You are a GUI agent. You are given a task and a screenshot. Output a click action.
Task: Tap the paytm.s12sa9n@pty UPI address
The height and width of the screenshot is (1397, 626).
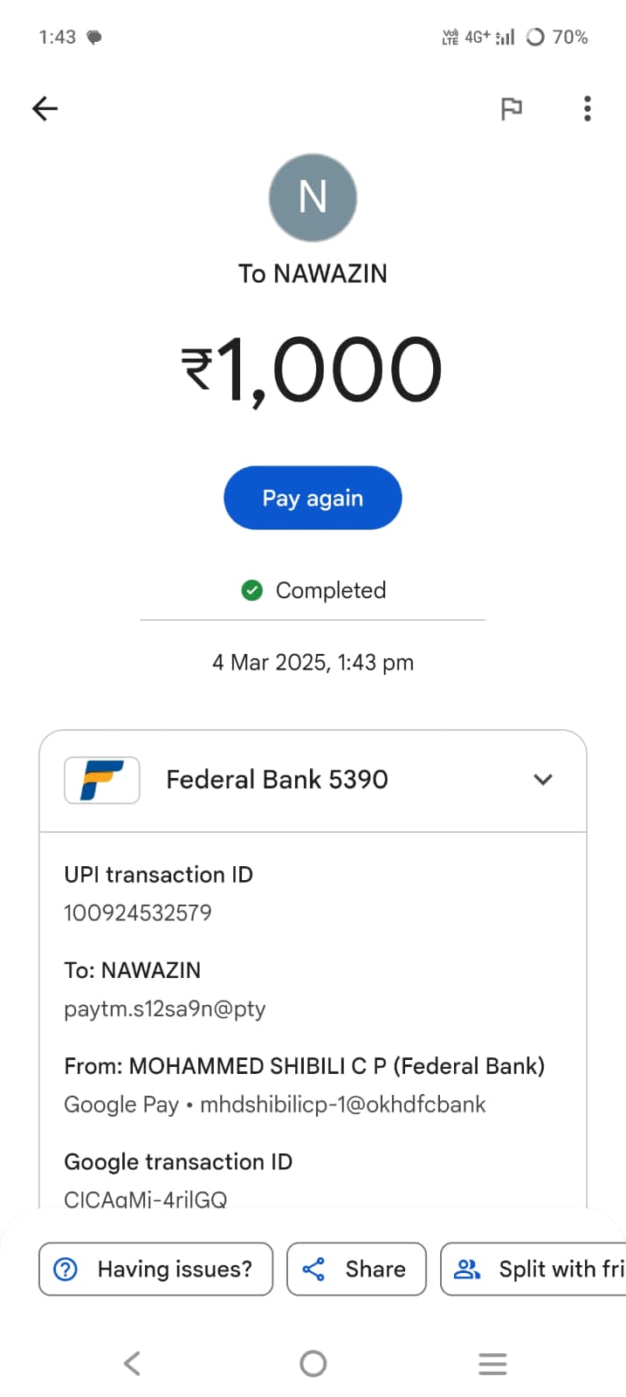click(x=165, y=1009)
